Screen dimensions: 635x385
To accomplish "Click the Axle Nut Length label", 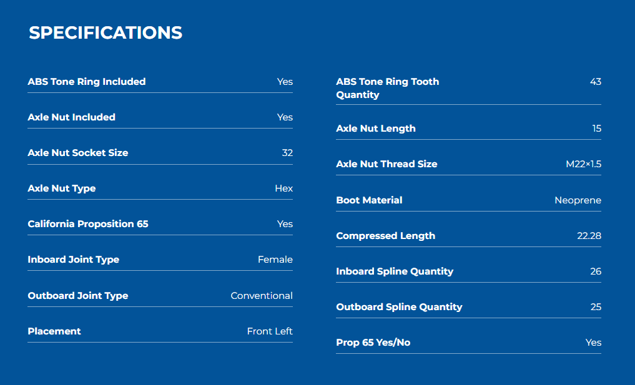I will pyautogui.click(x=376, y=129).
